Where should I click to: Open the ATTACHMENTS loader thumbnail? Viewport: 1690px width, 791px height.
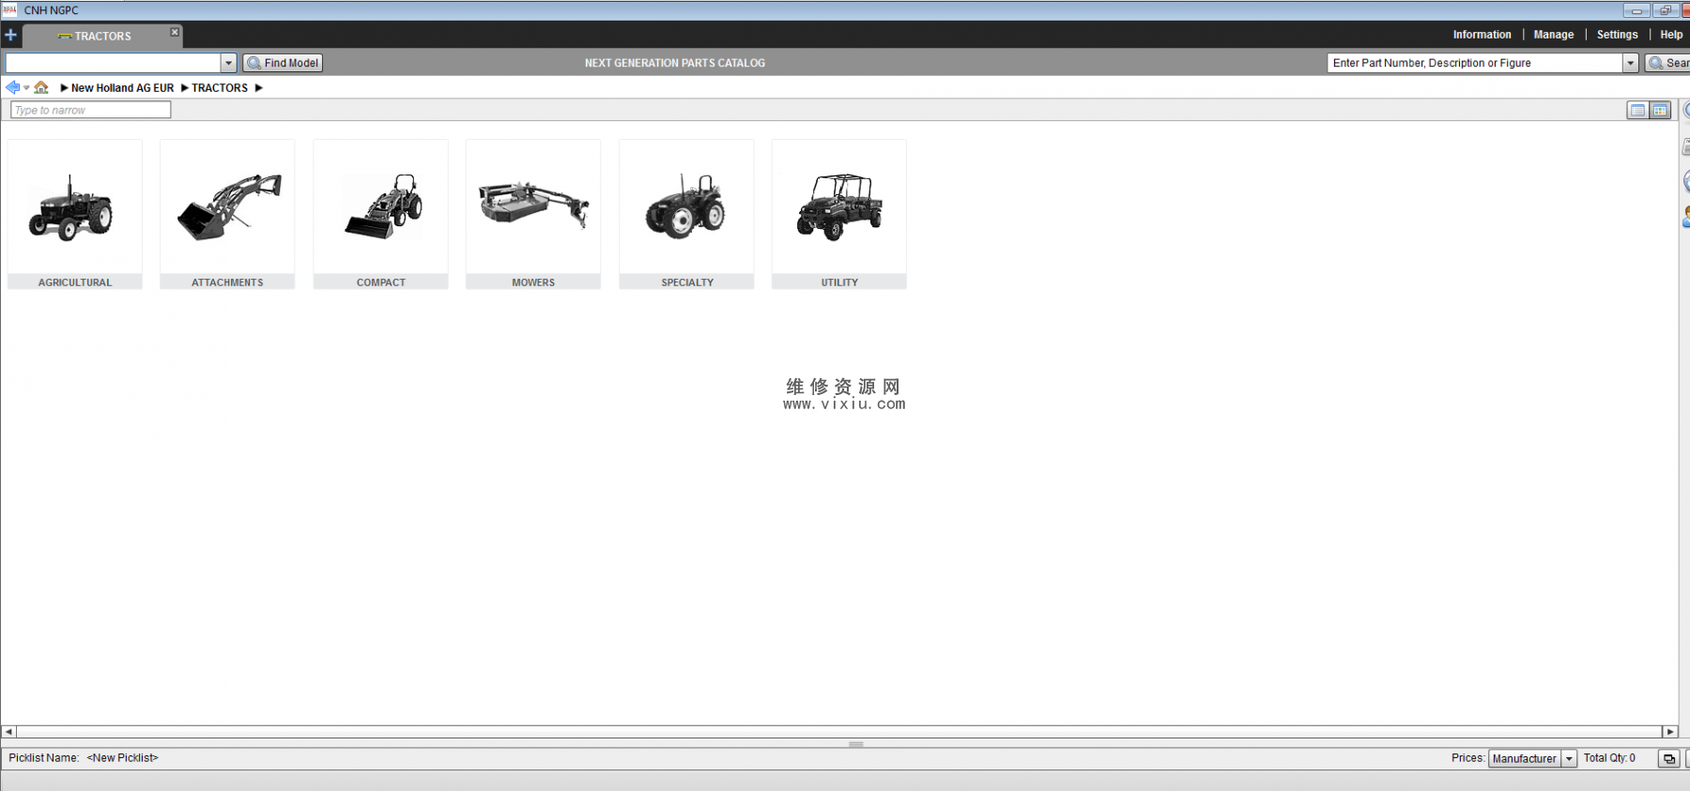tap(228, 207)
